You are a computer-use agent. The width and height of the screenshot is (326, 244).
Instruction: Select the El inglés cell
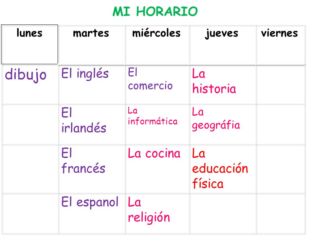tap(92, 84)
